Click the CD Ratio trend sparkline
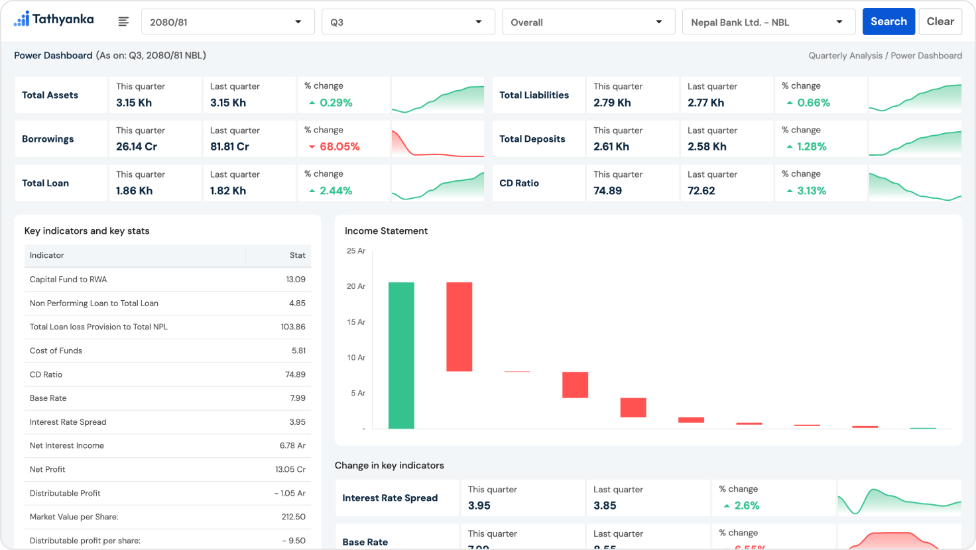 915,184
